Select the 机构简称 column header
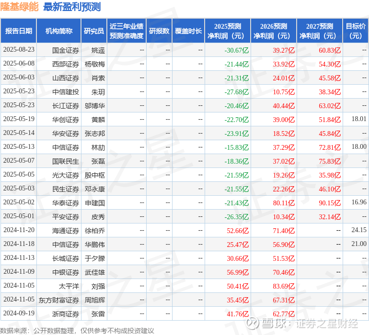Viewport: 369px width, 335px height. (x=59, y=31)
